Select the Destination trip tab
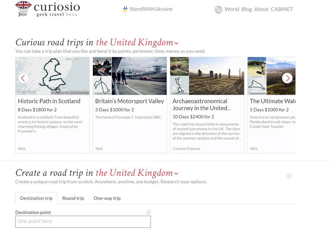Screen dimensions: 332x232 (36, 198)
